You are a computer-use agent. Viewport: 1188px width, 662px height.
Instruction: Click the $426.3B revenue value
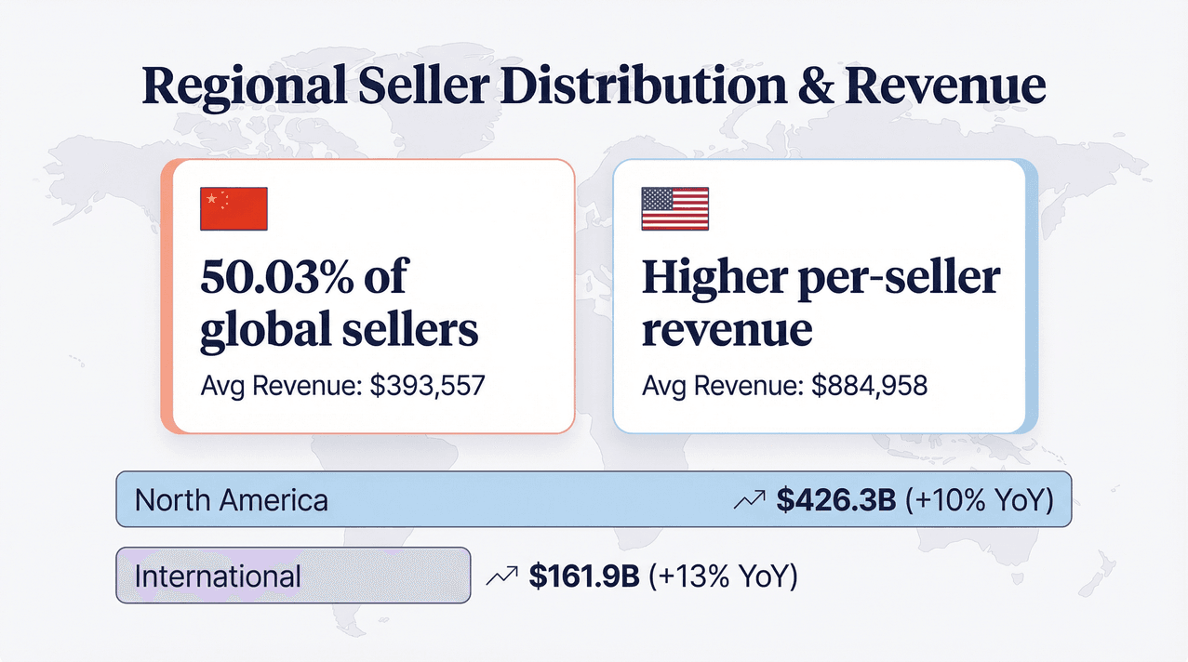(x=835, y=500)
